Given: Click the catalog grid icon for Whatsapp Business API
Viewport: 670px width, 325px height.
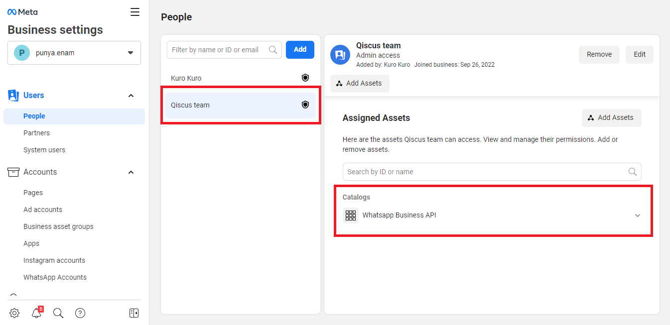Looking at the screenshot, I should pyautogui.click(x=351, y=216).
